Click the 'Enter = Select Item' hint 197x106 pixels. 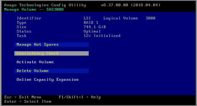click(28, 102)
